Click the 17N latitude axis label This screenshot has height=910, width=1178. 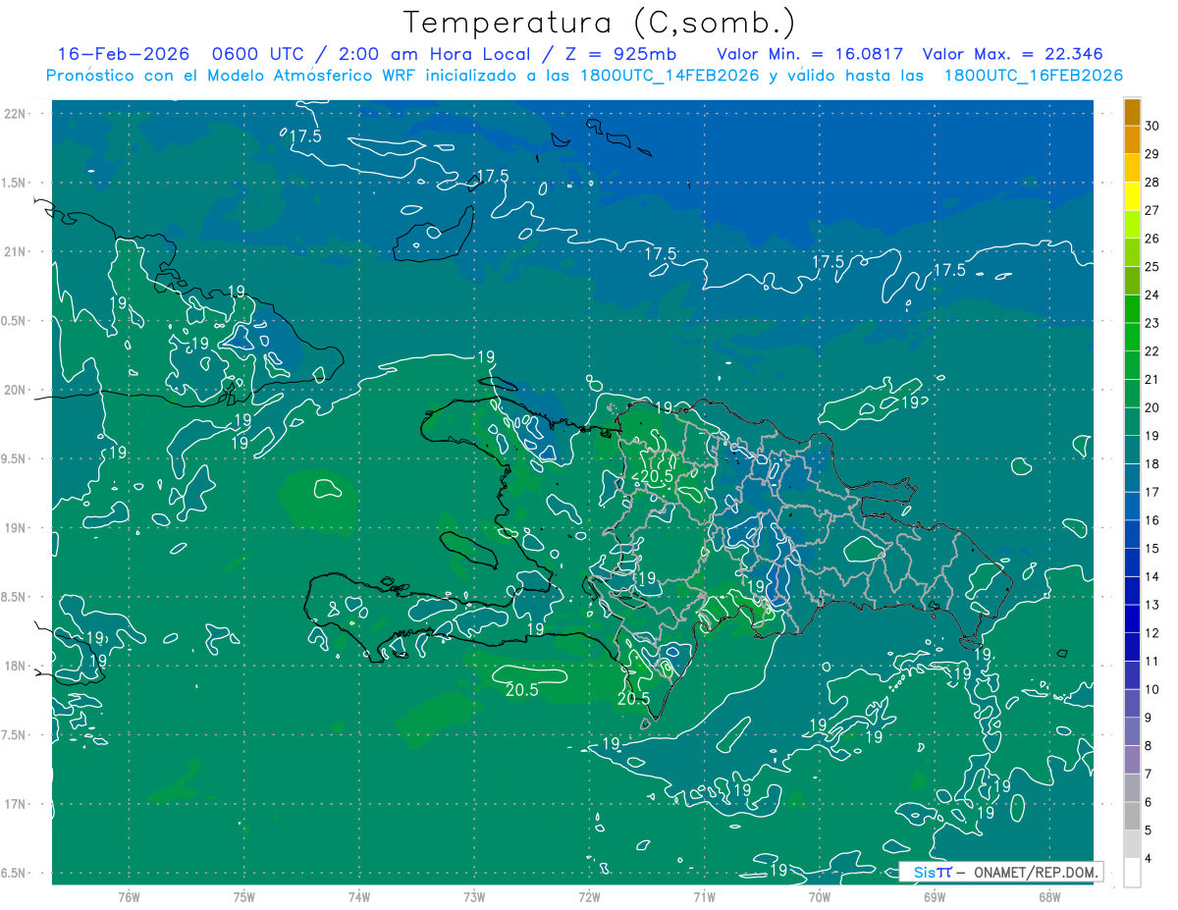[x=17, y=804]
